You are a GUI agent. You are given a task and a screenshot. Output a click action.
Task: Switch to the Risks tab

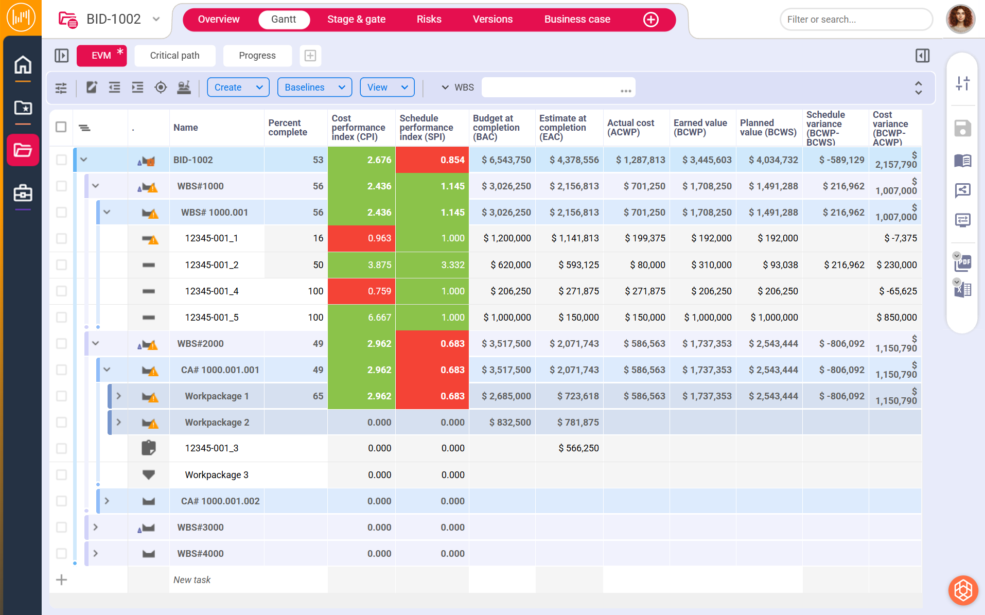click(429, 20)
